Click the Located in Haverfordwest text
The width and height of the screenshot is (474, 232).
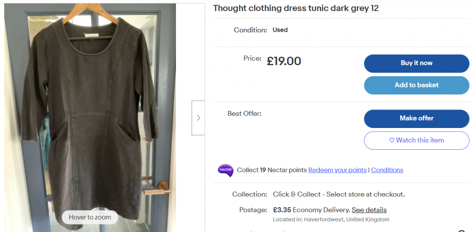click(x=331, y=220)
